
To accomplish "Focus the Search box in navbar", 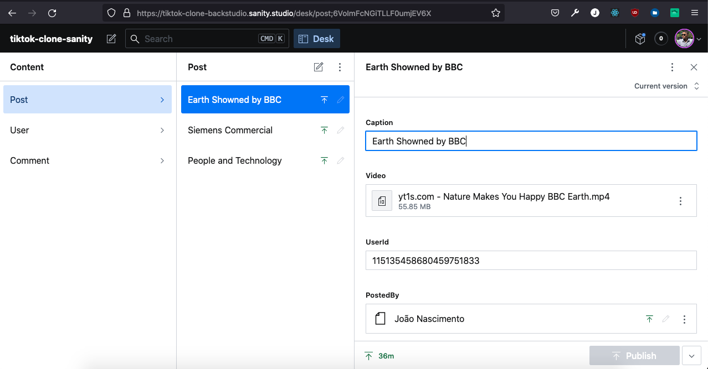I will pos(199,39).
